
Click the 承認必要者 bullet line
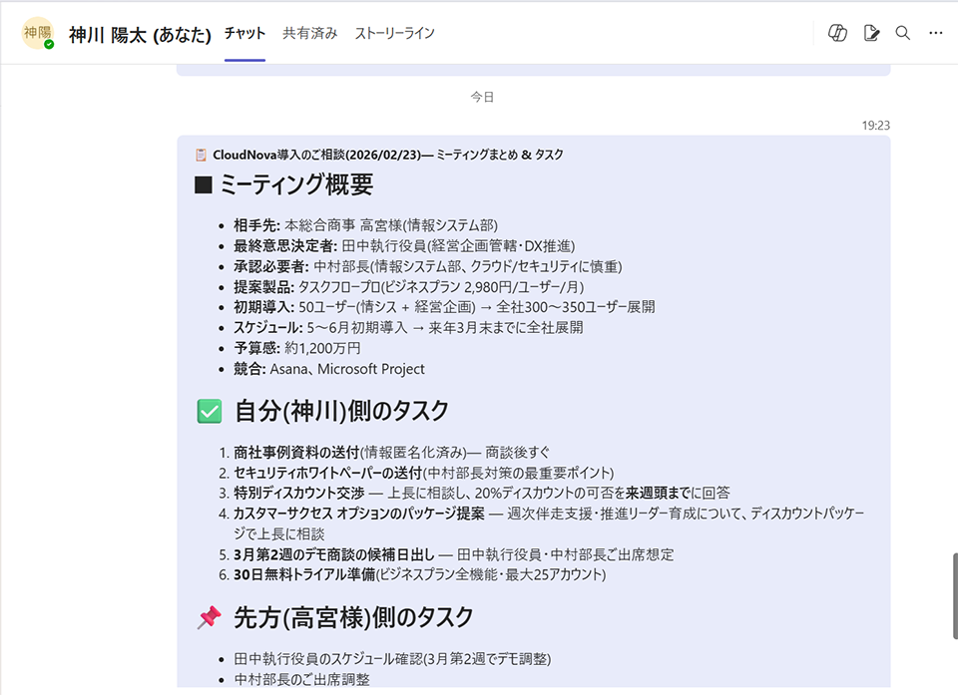428,266
